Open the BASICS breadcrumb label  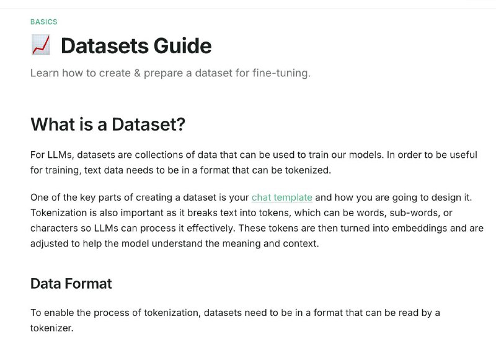44,22
